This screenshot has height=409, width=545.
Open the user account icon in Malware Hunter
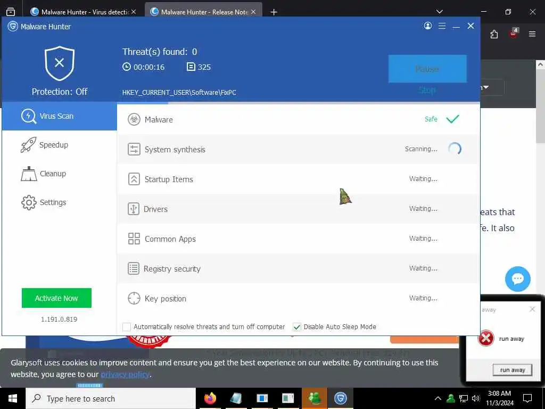428,26
